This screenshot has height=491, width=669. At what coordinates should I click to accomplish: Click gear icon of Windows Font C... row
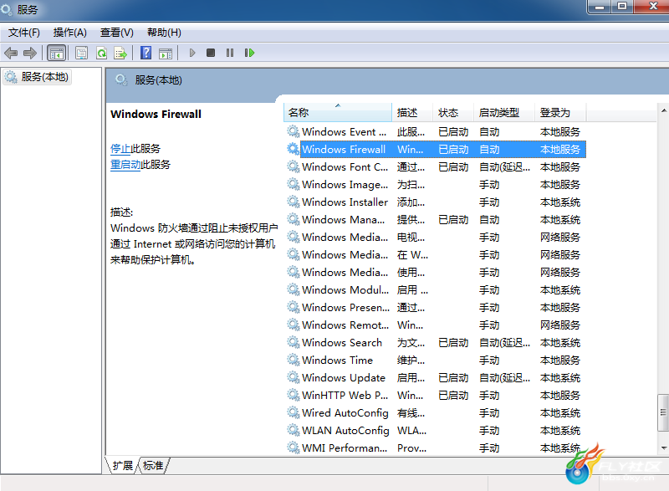pos(294,166)
